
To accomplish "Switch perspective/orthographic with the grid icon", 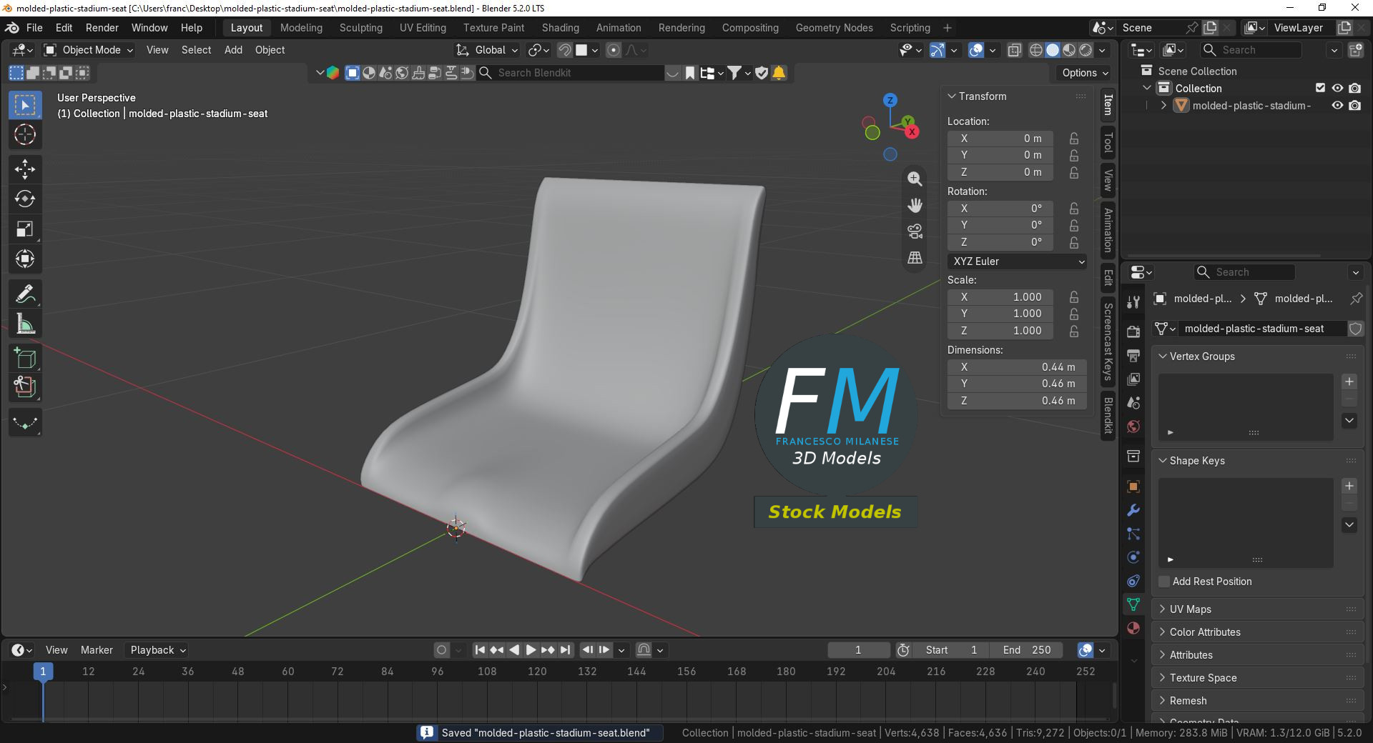I will pos(915,258).
